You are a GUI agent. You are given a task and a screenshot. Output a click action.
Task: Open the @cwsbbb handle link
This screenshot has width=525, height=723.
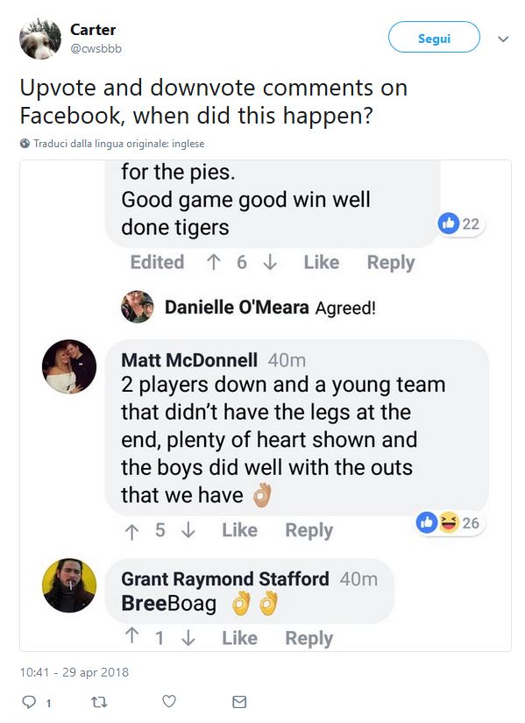coord(96,48)
